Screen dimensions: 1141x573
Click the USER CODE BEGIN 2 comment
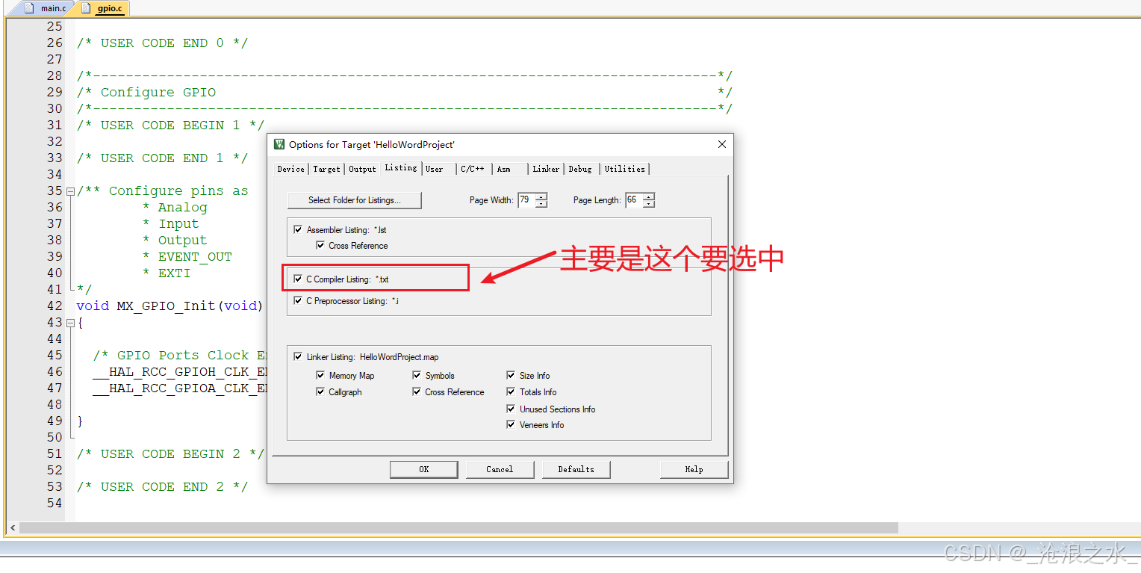click(x=170, y=454)
